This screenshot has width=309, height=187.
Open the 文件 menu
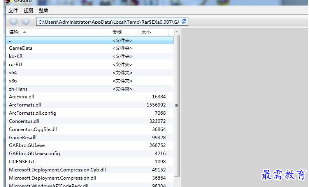[13, 10]
